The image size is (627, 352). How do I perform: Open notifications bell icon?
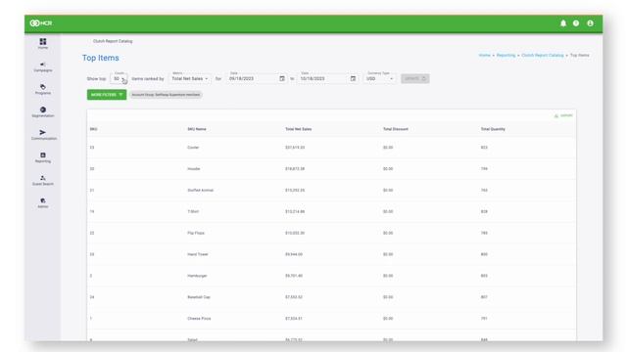pos(563,23)
